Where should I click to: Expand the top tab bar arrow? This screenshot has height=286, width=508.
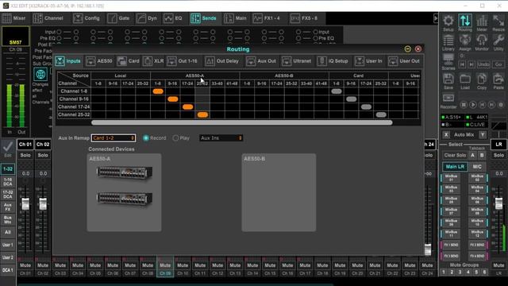click(436, 18)
